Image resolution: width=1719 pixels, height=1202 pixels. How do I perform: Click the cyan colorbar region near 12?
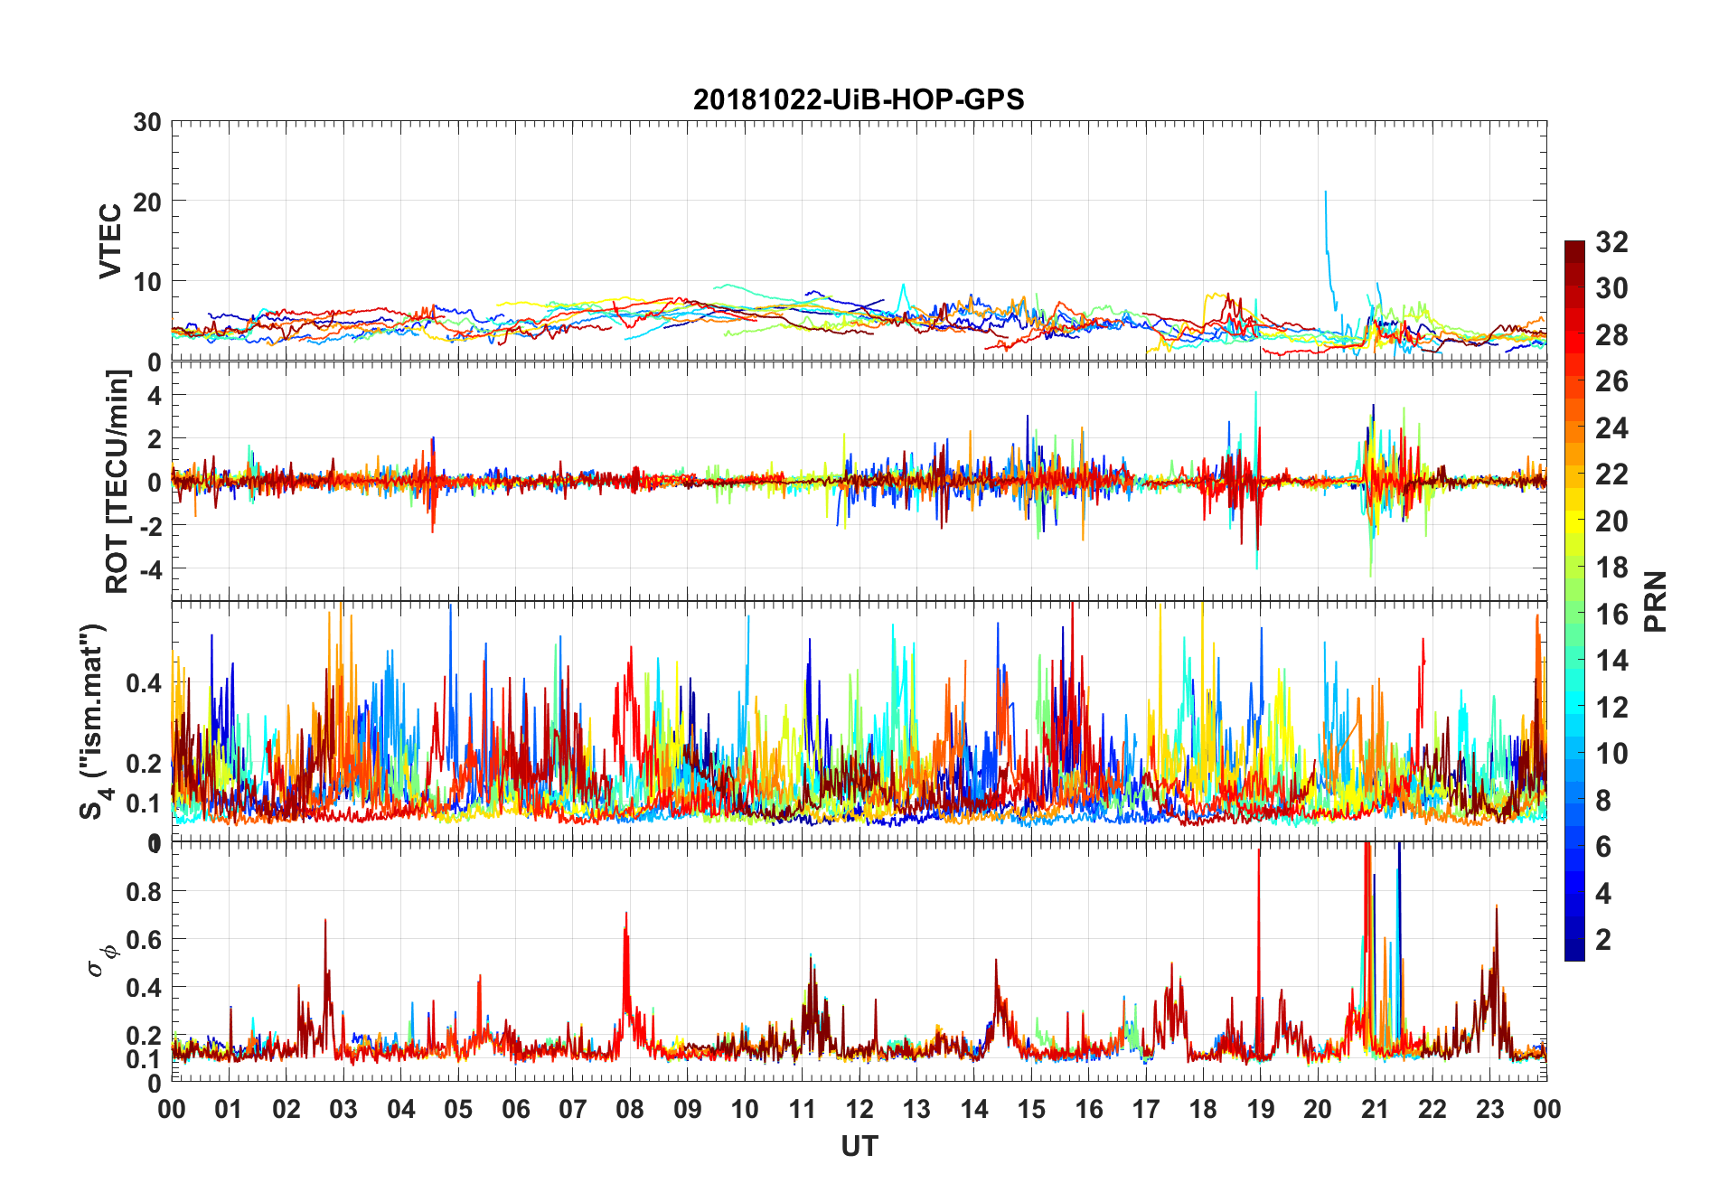tap(1574, 708)
